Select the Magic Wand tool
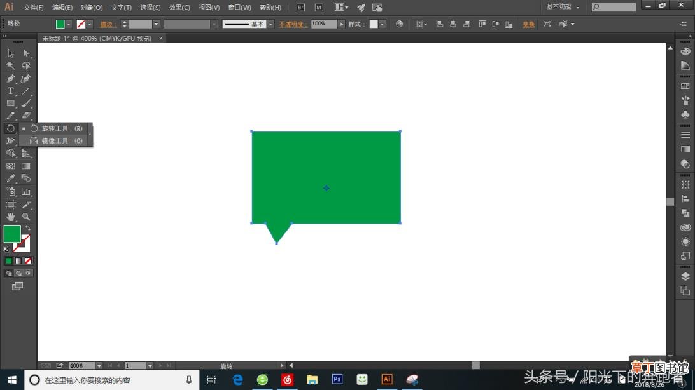This screenshot has width=695, height=390. [x=11, y=66]
